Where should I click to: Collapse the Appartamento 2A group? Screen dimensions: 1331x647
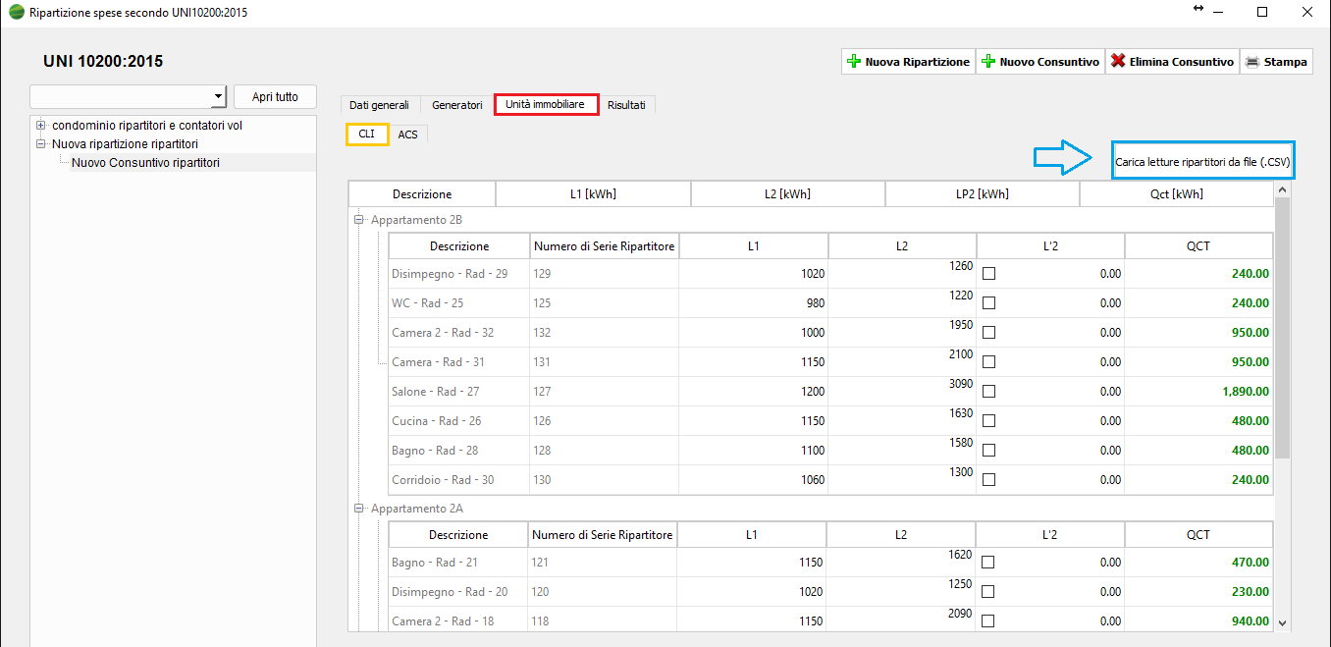359,509
